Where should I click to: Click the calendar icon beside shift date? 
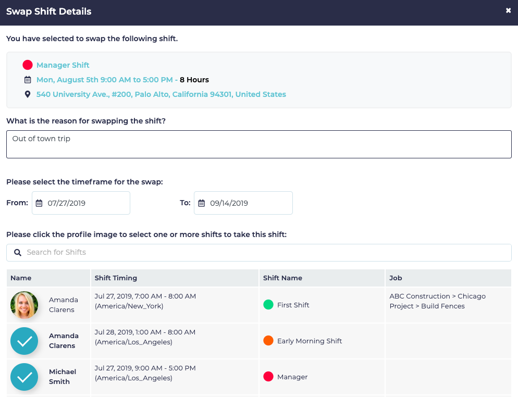pyautogui.click(x=28, y=80)
